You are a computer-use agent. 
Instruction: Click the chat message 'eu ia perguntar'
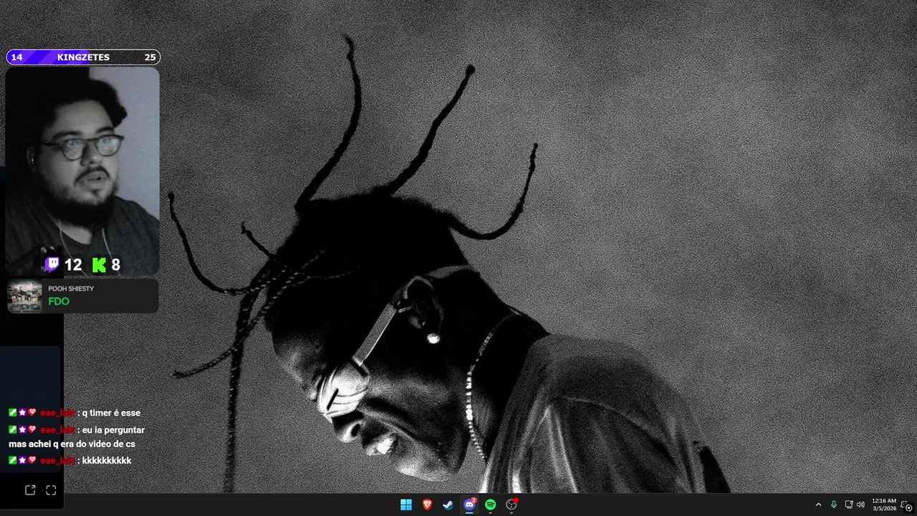(x=113, y=430)
